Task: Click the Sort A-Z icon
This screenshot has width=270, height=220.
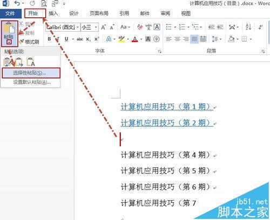Action: pos(248,27)
